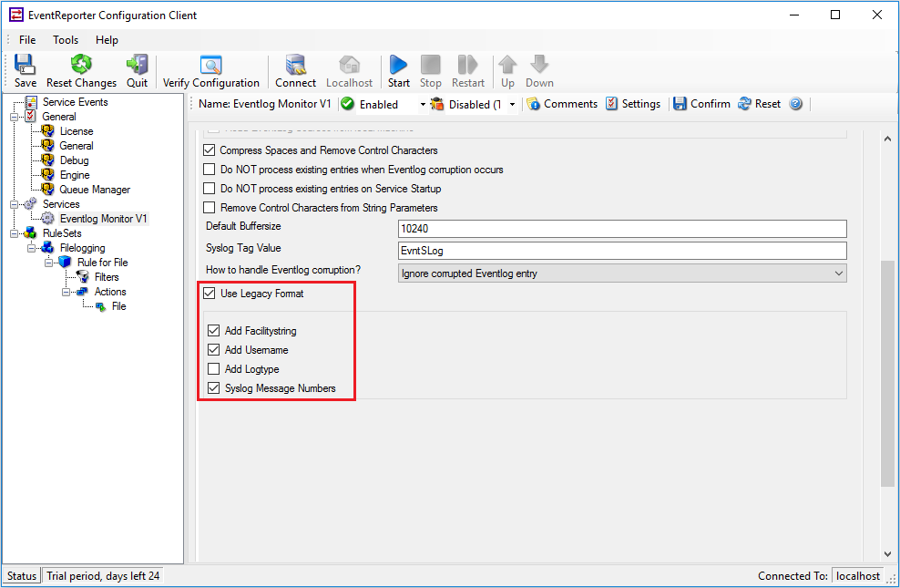The height and width of the screenshot is (588, 900).
Task: Open the File menu
Action: pyautogui.click(x=27, y=39)
